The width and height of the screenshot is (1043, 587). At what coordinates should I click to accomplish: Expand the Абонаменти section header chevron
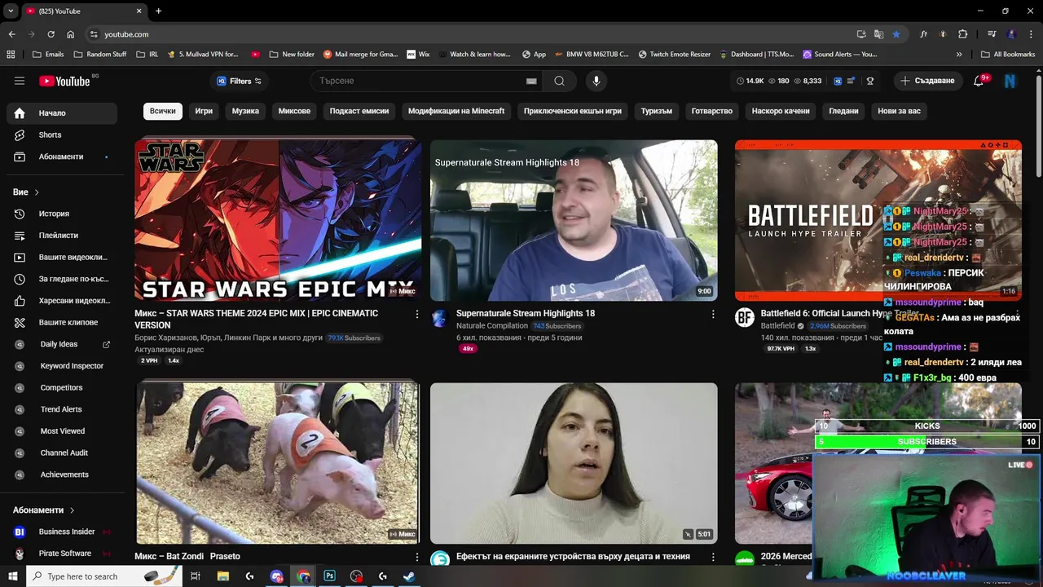[72, 510]
